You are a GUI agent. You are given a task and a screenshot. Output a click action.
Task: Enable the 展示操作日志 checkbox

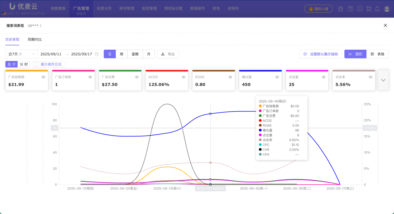click(36, 64)
